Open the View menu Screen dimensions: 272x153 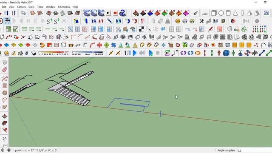pos(11,7)
